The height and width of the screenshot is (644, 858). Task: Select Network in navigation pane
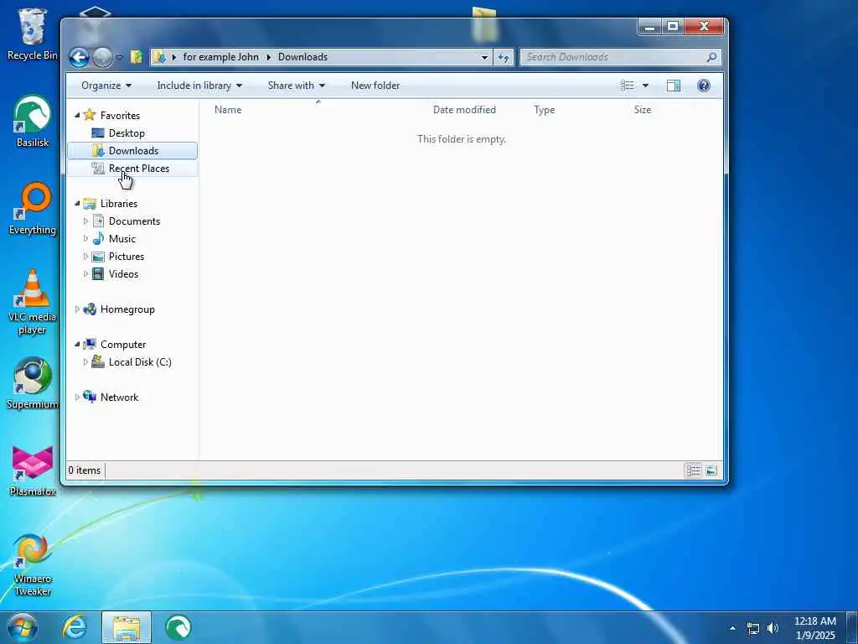click(x=119, y=397)
